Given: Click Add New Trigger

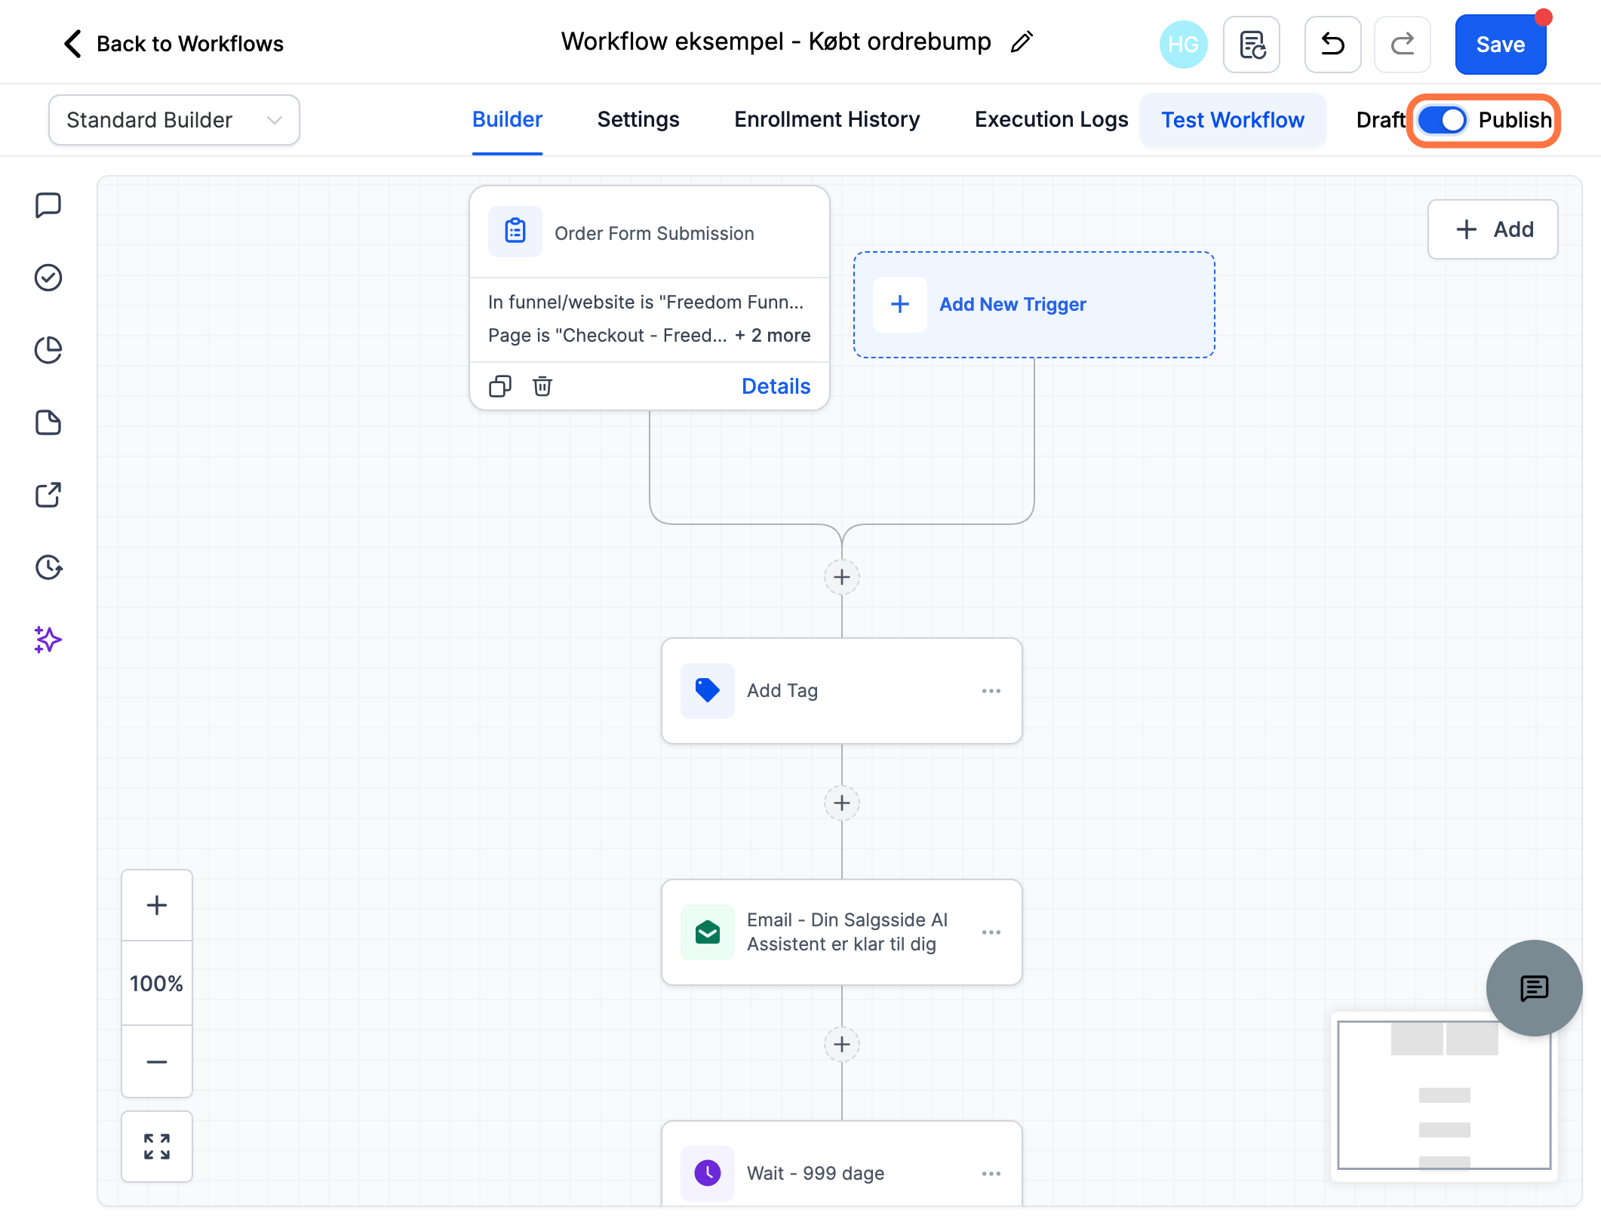Looking at the screenshot, I should point(1034,305).
